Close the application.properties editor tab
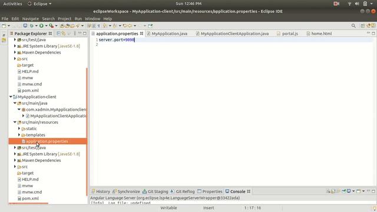Image resolution: width=377 pixels, height=212 pixels. click(141, 34)
